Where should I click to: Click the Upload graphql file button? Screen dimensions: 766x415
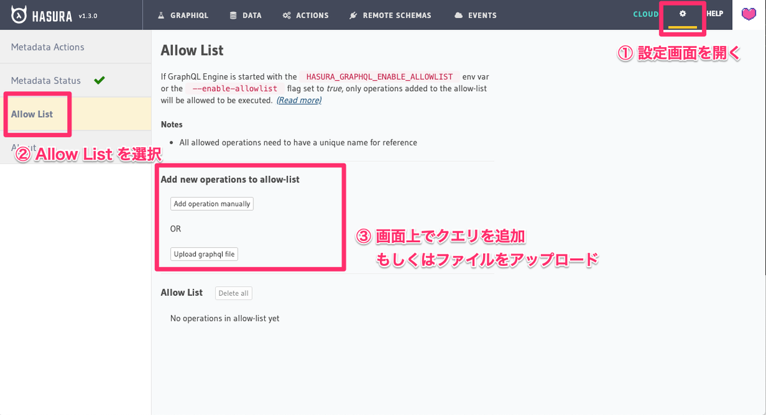(x=204, y=254)
